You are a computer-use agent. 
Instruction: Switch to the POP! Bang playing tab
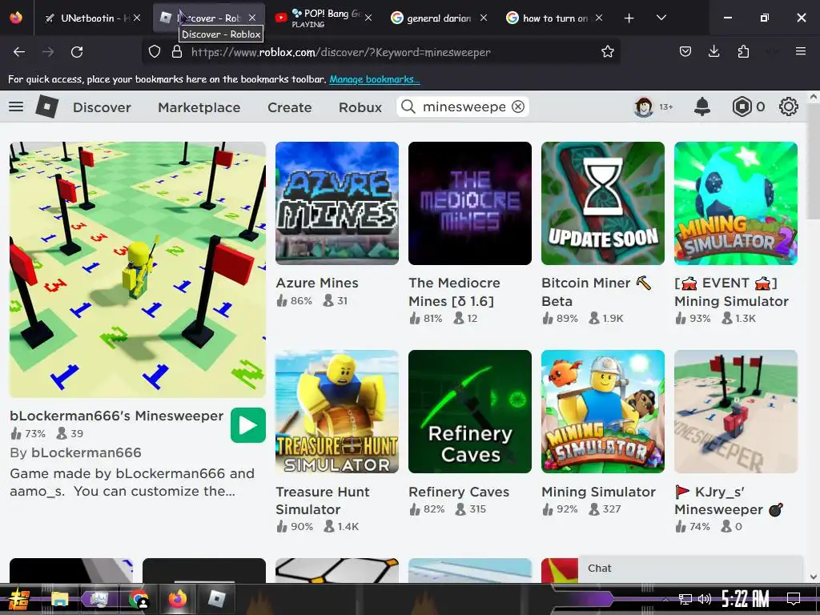coord(323,18)
